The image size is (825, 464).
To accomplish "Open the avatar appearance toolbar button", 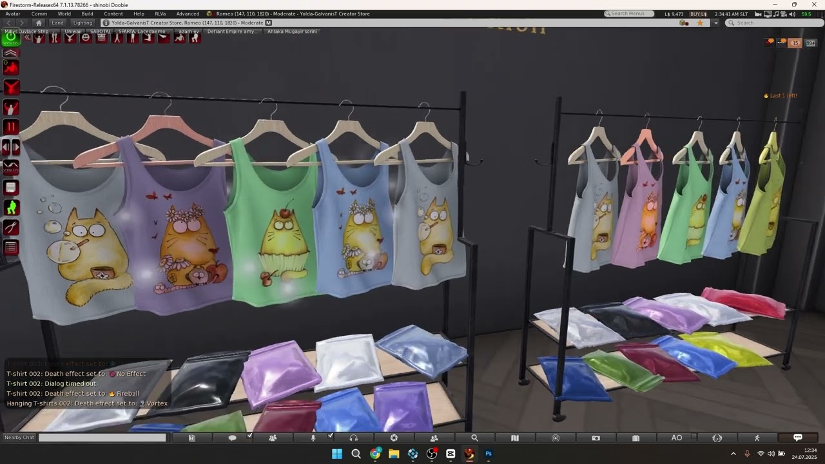I will tap(717, 438).
